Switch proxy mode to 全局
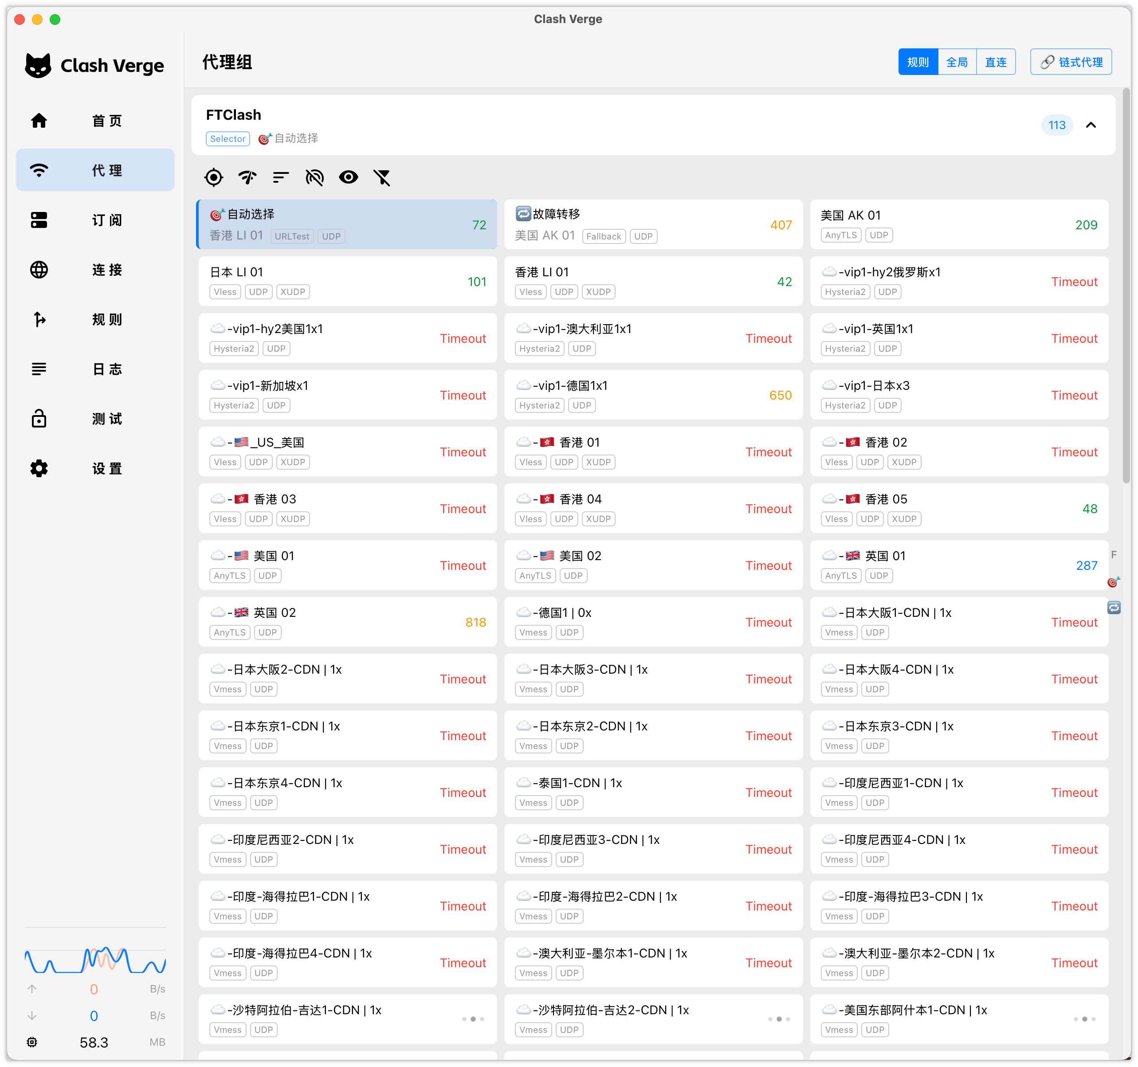 957,62
